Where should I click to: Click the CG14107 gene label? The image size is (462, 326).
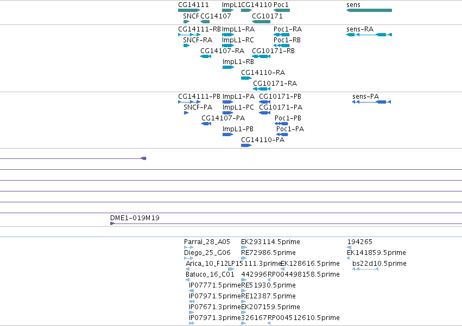coord(216,16)
